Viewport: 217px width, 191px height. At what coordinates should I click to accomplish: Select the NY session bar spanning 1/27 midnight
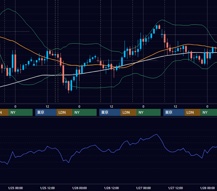[x=149, y=112]
